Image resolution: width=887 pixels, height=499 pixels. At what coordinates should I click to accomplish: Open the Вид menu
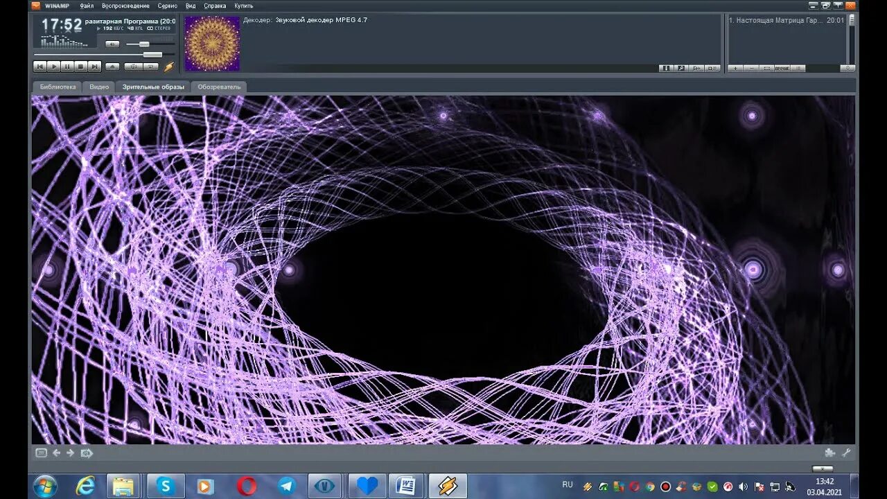coord(191,6)
